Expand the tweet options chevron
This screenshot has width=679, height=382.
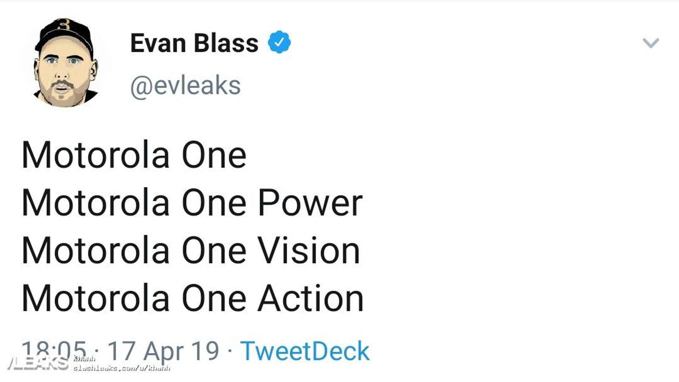(651, 43)
